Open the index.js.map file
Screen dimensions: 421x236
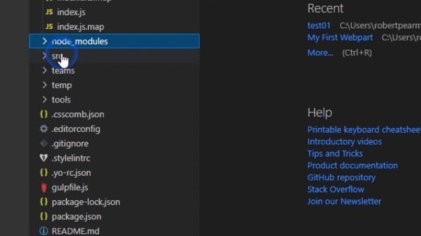click(80, 27)
